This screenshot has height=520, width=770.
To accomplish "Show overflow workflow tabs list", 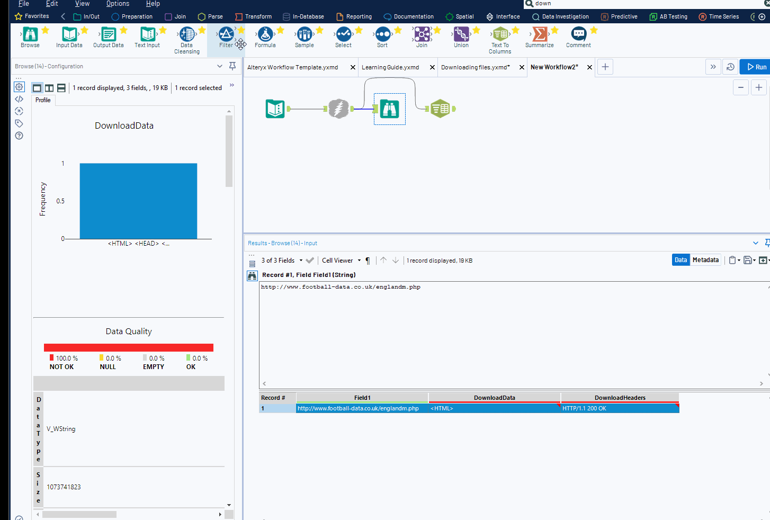I will 713,67.
